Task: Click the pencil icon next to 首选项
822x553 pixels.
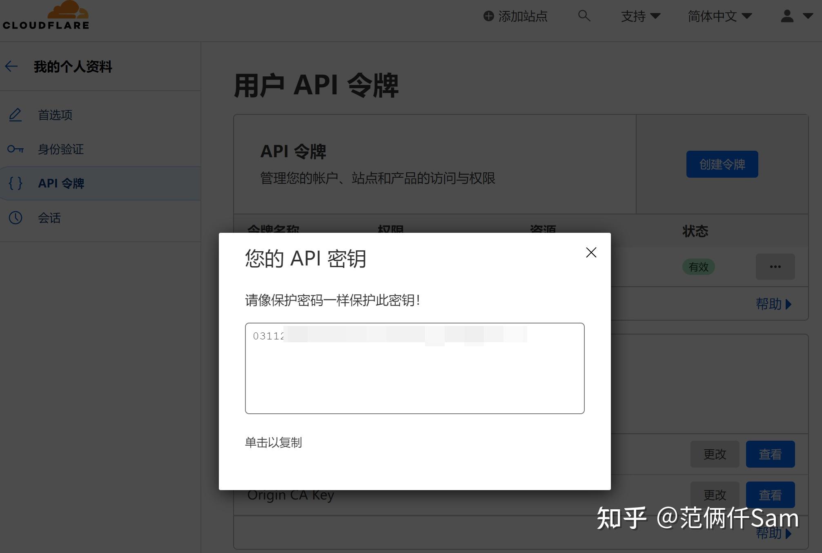Action: tap(16, 115)
